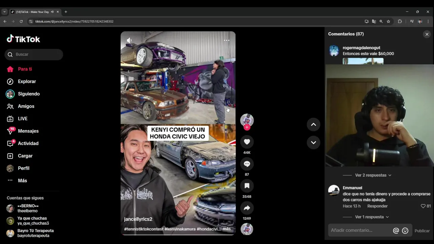
Task: Open the spinning sound disc icon
Action: pyautogui.click(x=247, y=229)
